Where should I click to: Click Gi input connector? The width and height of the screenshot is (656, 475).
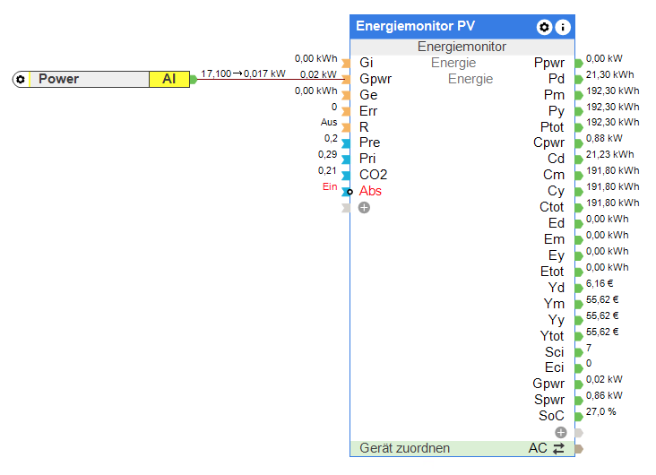(x=346, y=64)
